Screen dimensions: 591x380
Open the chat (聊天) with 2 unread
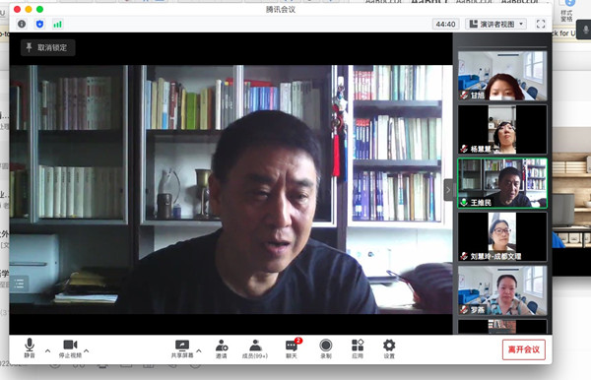click(x=292, y=348)
